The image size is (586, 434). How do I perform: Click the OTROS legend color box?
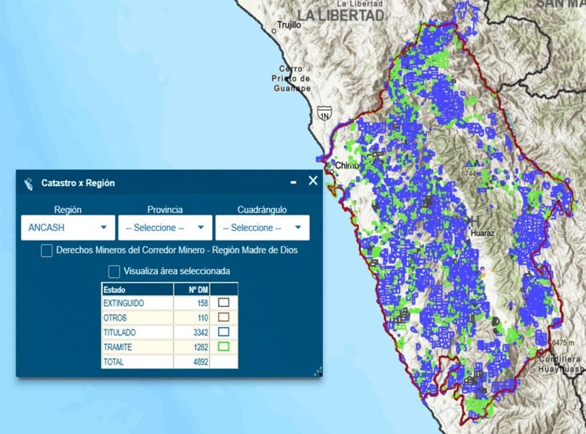(224, 318)
